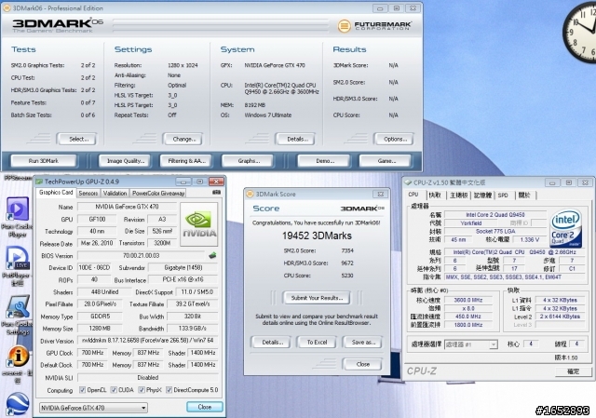Click Submit Your Results in 3DMark Score
This screenshot has height=418, width=596.
click(x=317, y=298)
